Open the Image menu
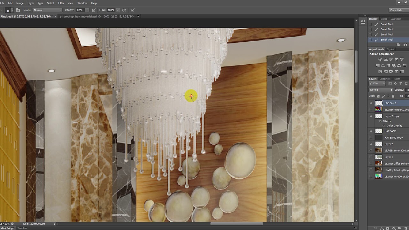This screenshot has width=409, height=230. (x=20, y=3)
